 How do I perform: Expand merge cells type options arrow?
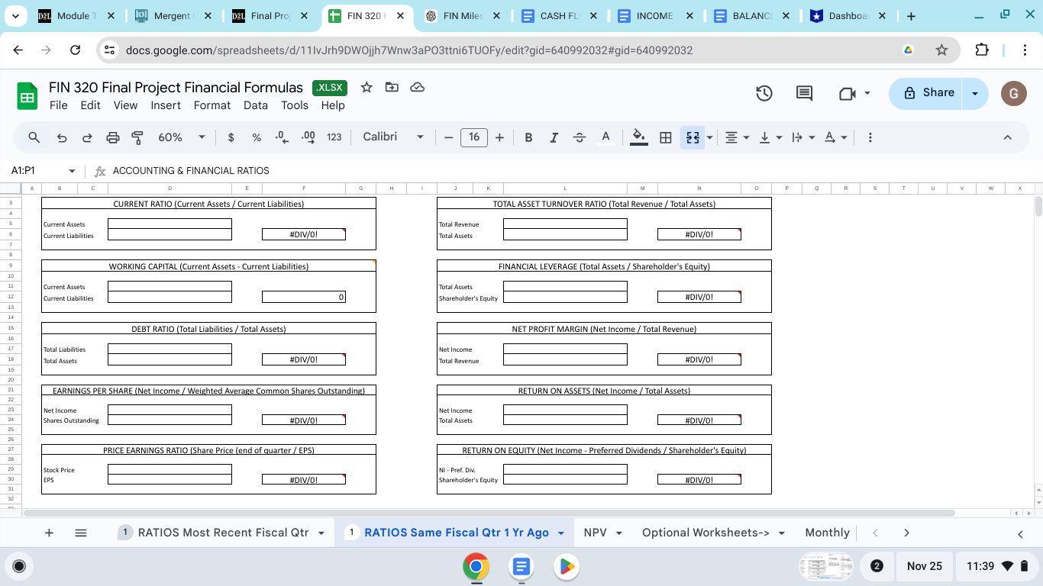(x=710, y=137)
